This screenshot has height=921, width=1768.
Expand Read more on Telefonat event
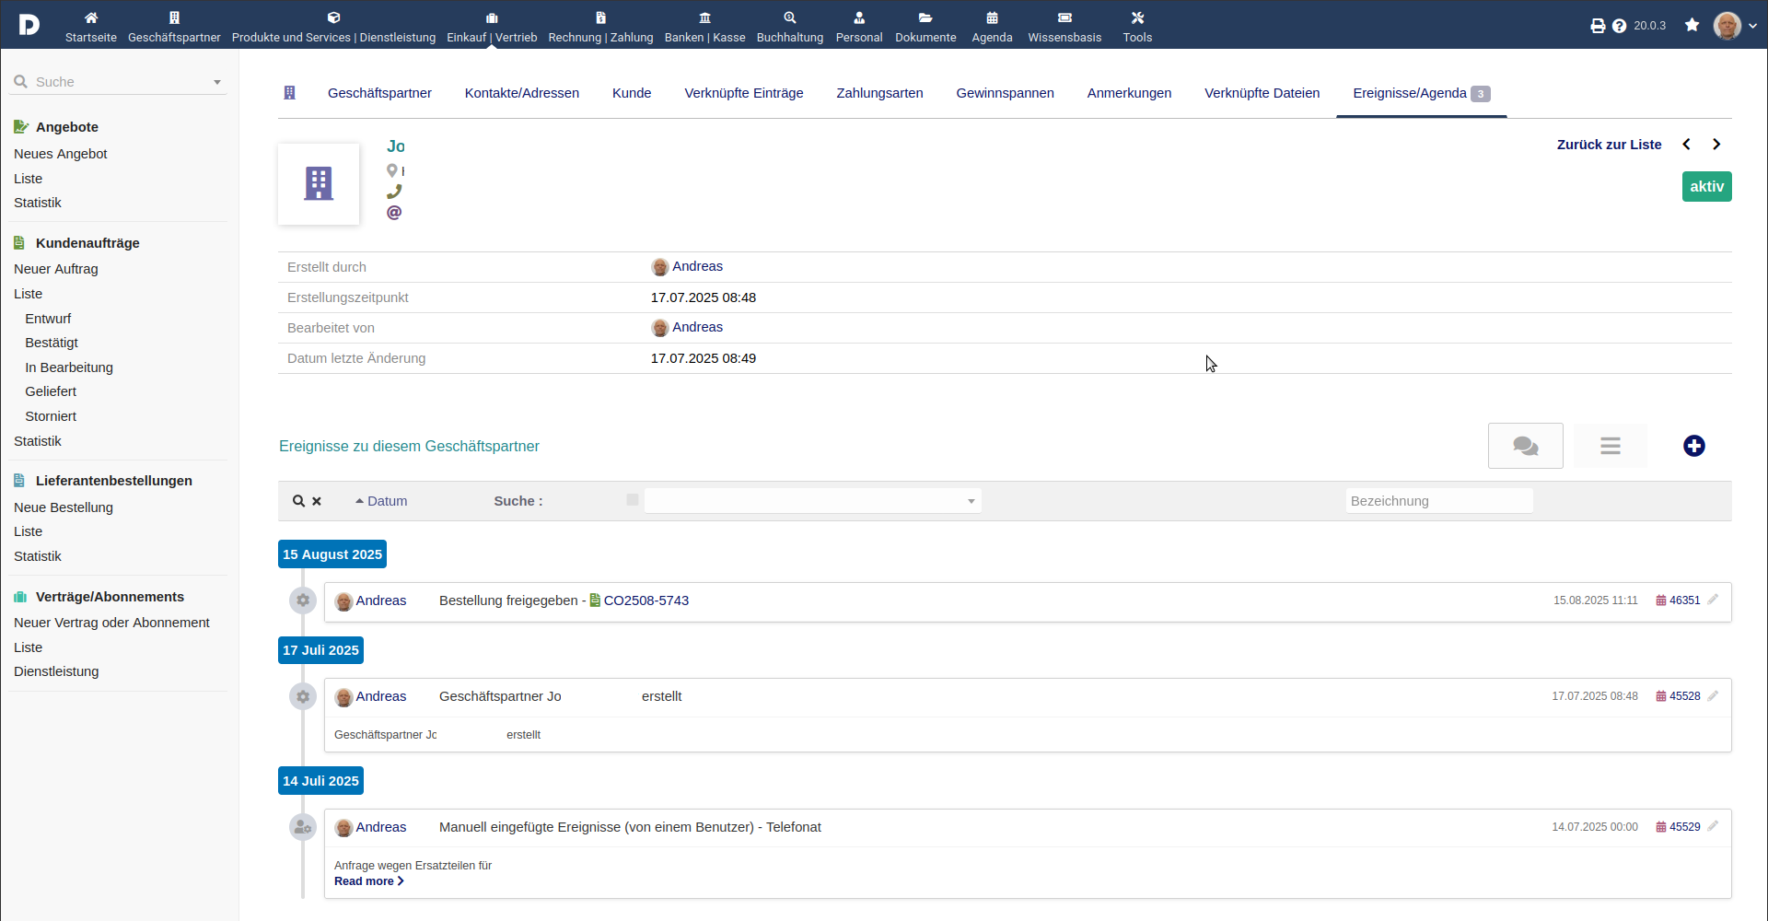click(368, 881)
